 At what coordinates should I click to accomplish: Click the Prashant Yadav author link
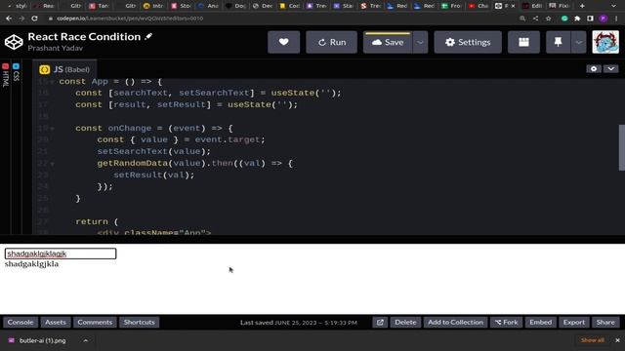pyautogui.click(x=56, y=48)
